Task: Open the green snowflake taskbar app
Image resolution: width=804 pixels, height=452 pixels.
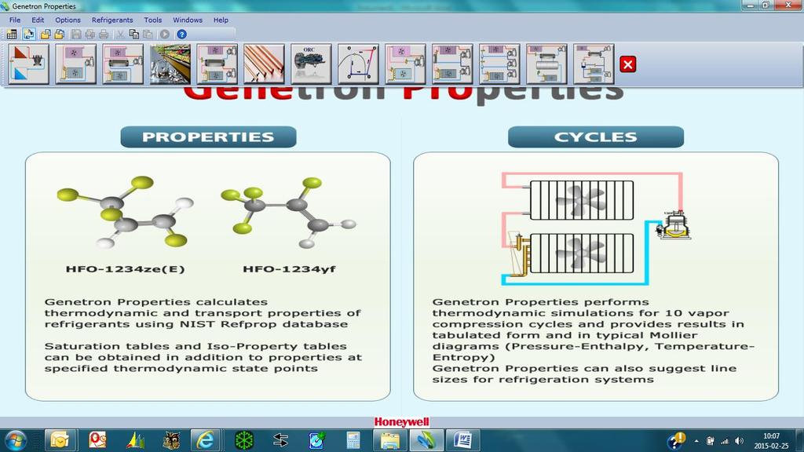Action: click(244, 440)
